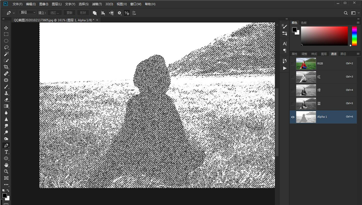Switch to the Hand tool
This screenshot has height=205, width=362.
pyautogui.click(x=6, y=165)
